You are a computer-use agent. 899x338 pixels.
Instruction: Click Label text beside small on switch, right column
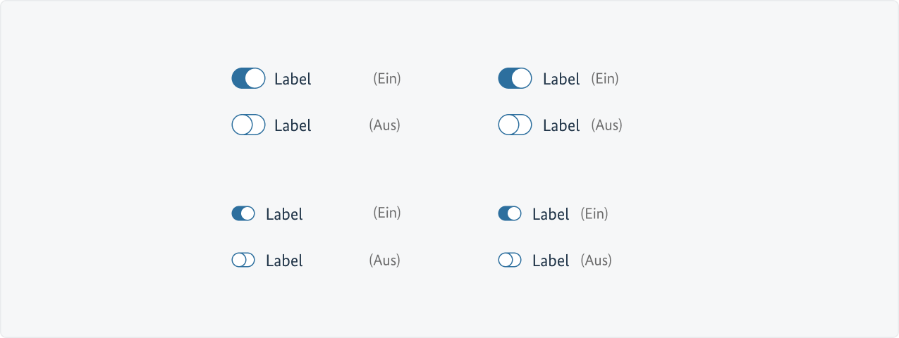(551, 214)
